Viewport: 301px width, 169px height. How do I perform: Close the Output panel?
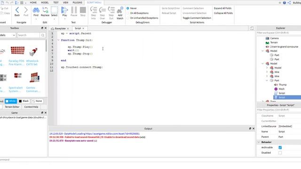(253, 129)
